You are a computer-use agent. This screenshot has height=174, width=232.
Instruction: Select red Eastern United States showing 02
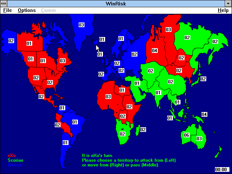pyautogui.click(x=50, y=83)
